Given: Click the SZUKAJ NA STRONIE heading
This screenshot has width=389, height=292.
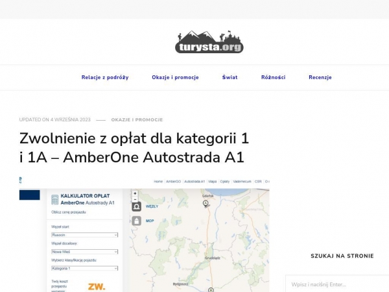Looking at the screenshot, I should [x=342, y=256].
